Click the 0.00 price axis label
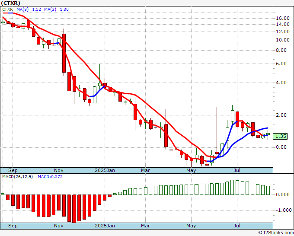Screen dimensions: 294x236 (x=281, y=147)
